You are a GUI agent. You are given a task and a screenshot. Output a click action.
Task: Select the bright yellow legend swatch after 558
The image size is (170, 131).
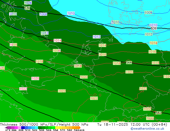pos(57,128)
